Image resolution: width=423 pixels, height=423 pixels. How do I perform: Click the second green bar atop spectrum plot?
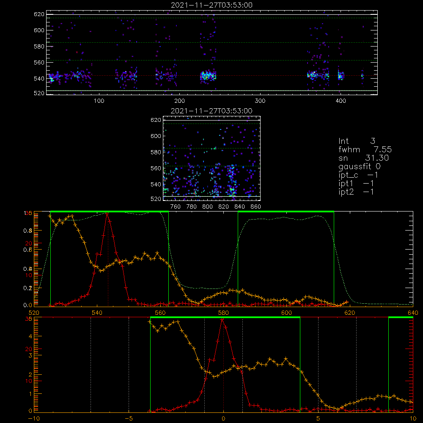(286, 212)
